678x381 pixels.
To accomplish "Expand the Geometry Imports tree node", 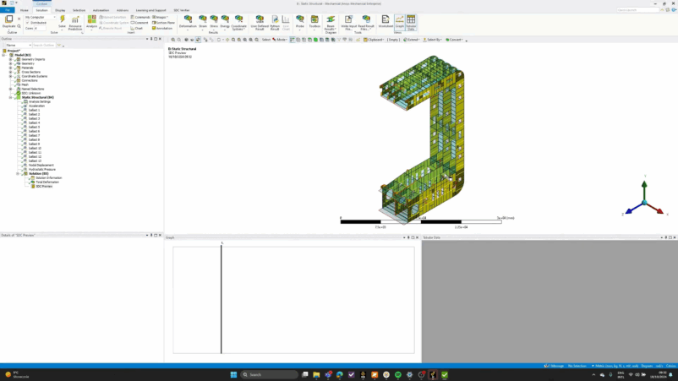I will tap(10, 59).
